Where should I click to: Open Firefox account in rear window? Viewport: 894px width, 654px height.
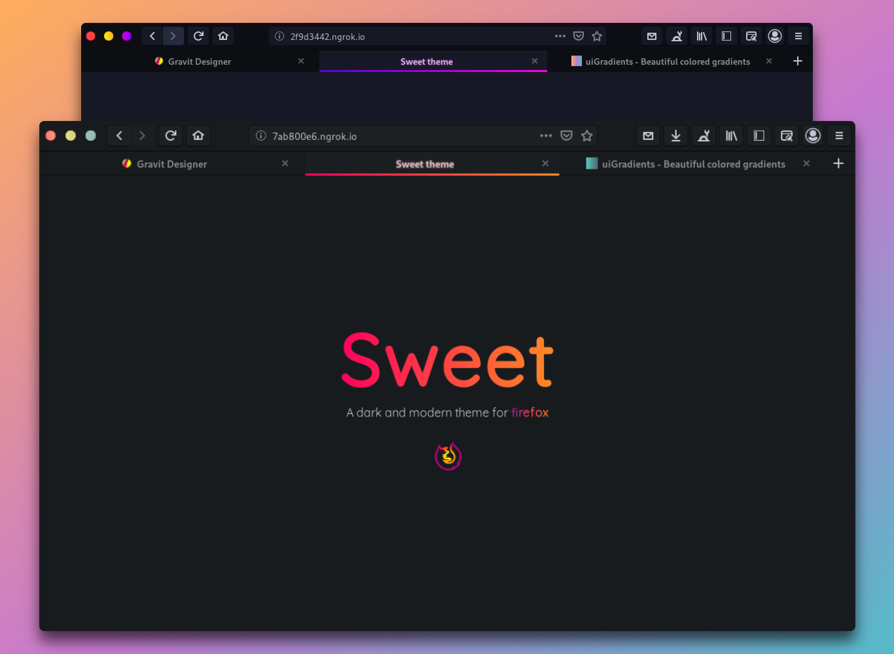pos(775,36)
